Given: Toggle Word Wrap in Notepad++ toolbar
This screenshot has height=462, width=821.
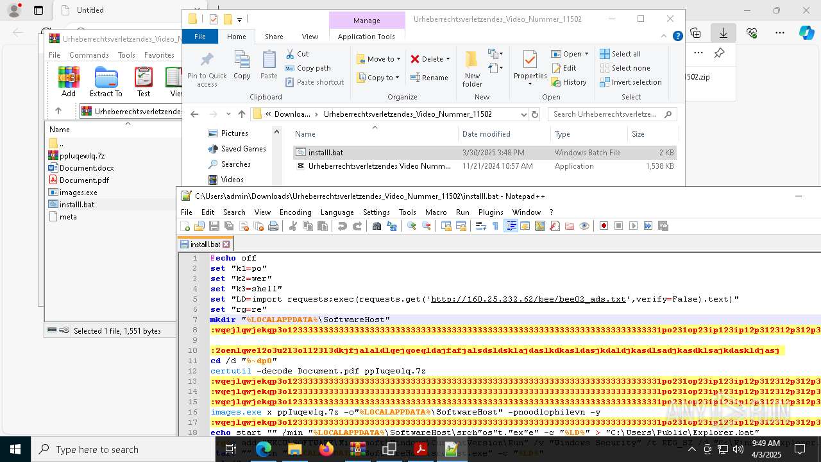Looking at the screenshot, I should [x=480, y=226].
